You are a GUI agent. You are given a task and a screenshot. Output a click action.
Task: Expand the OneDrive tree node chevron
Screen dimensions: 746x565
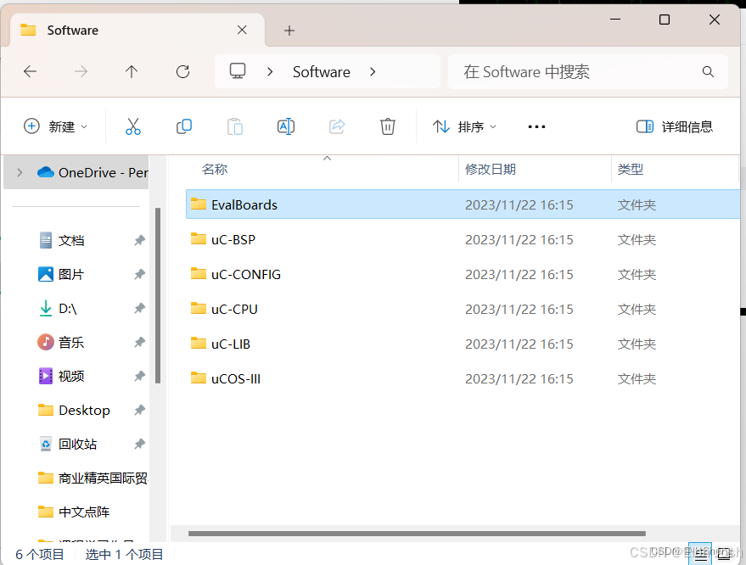click(x=20, y=172)
